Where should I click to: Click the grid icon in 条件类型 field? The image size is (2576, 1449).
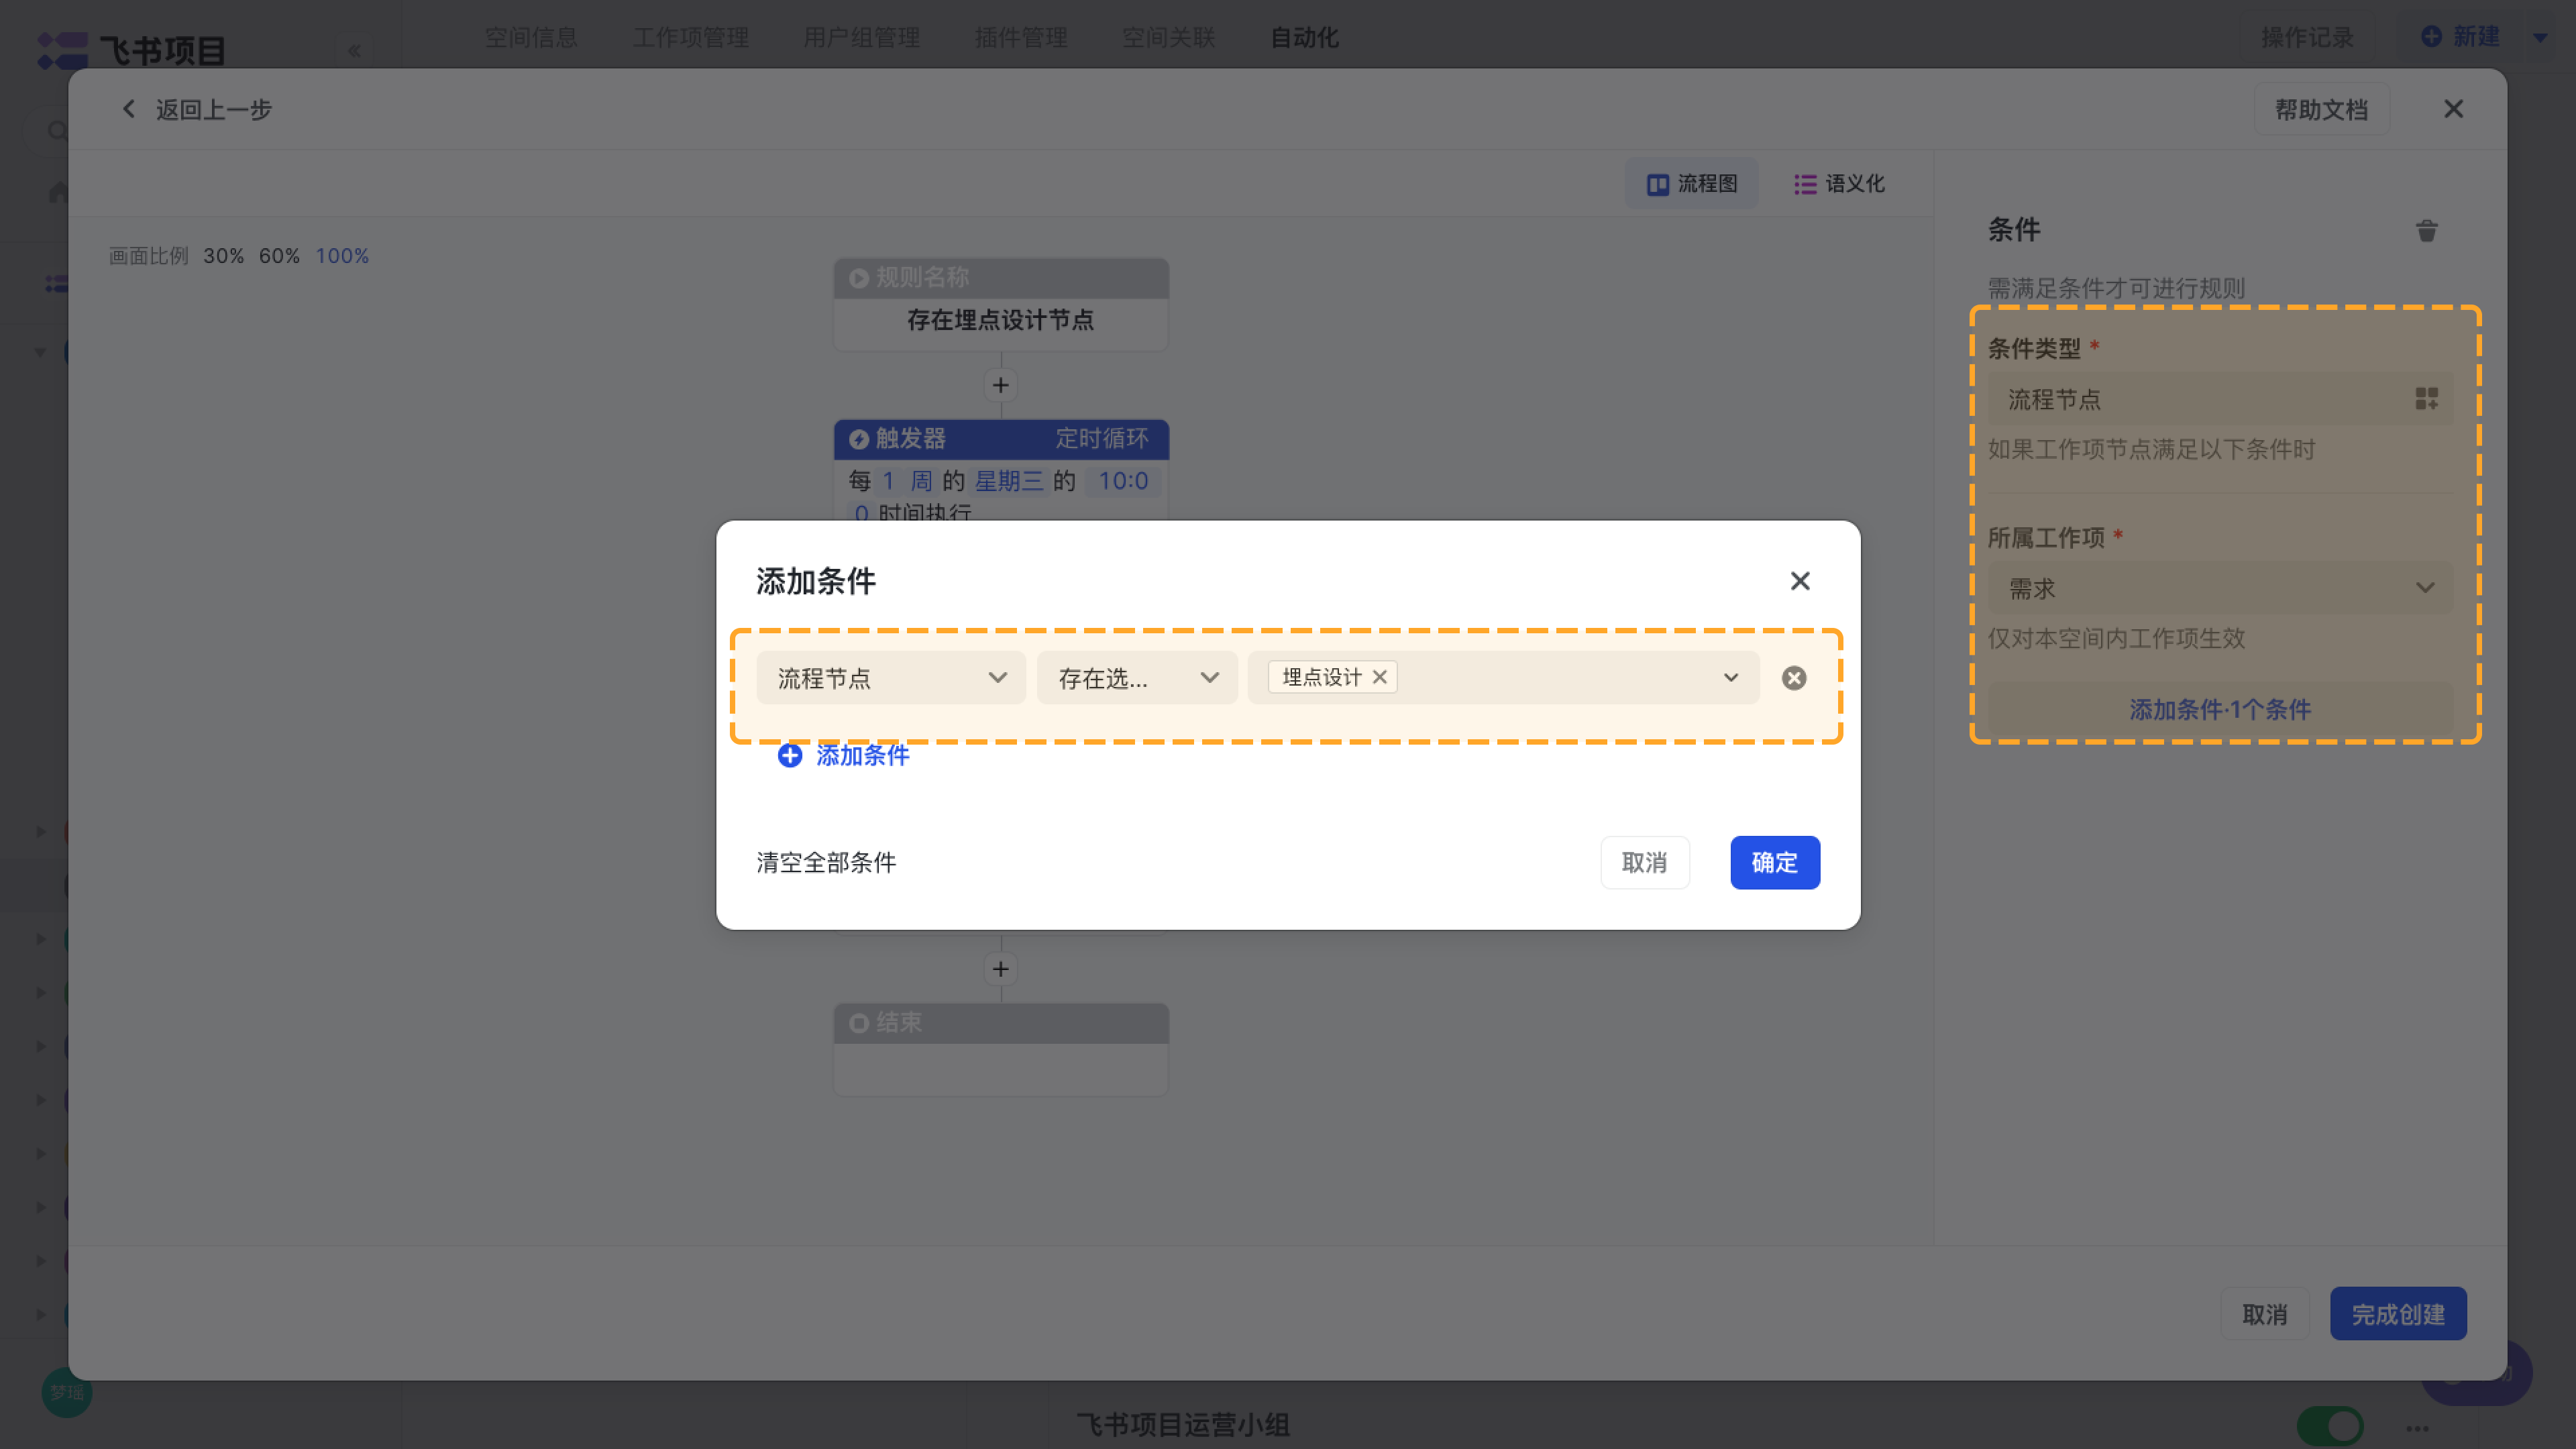point(2427,399)
